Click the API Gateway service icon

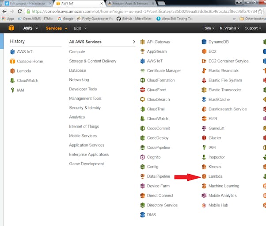(x=142, y=42)
